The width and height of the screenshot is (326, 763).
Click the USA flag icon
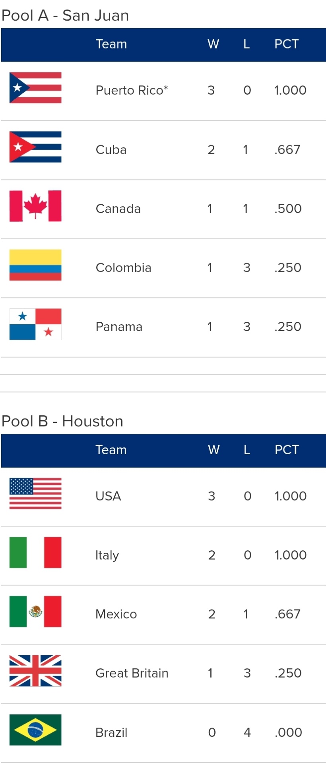click(35, 494)
